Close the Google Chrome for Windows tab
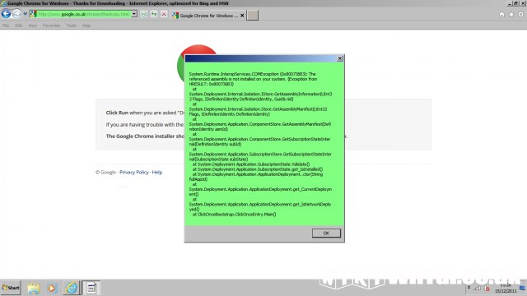The image size is (527, 296). (x=242, y=16)
